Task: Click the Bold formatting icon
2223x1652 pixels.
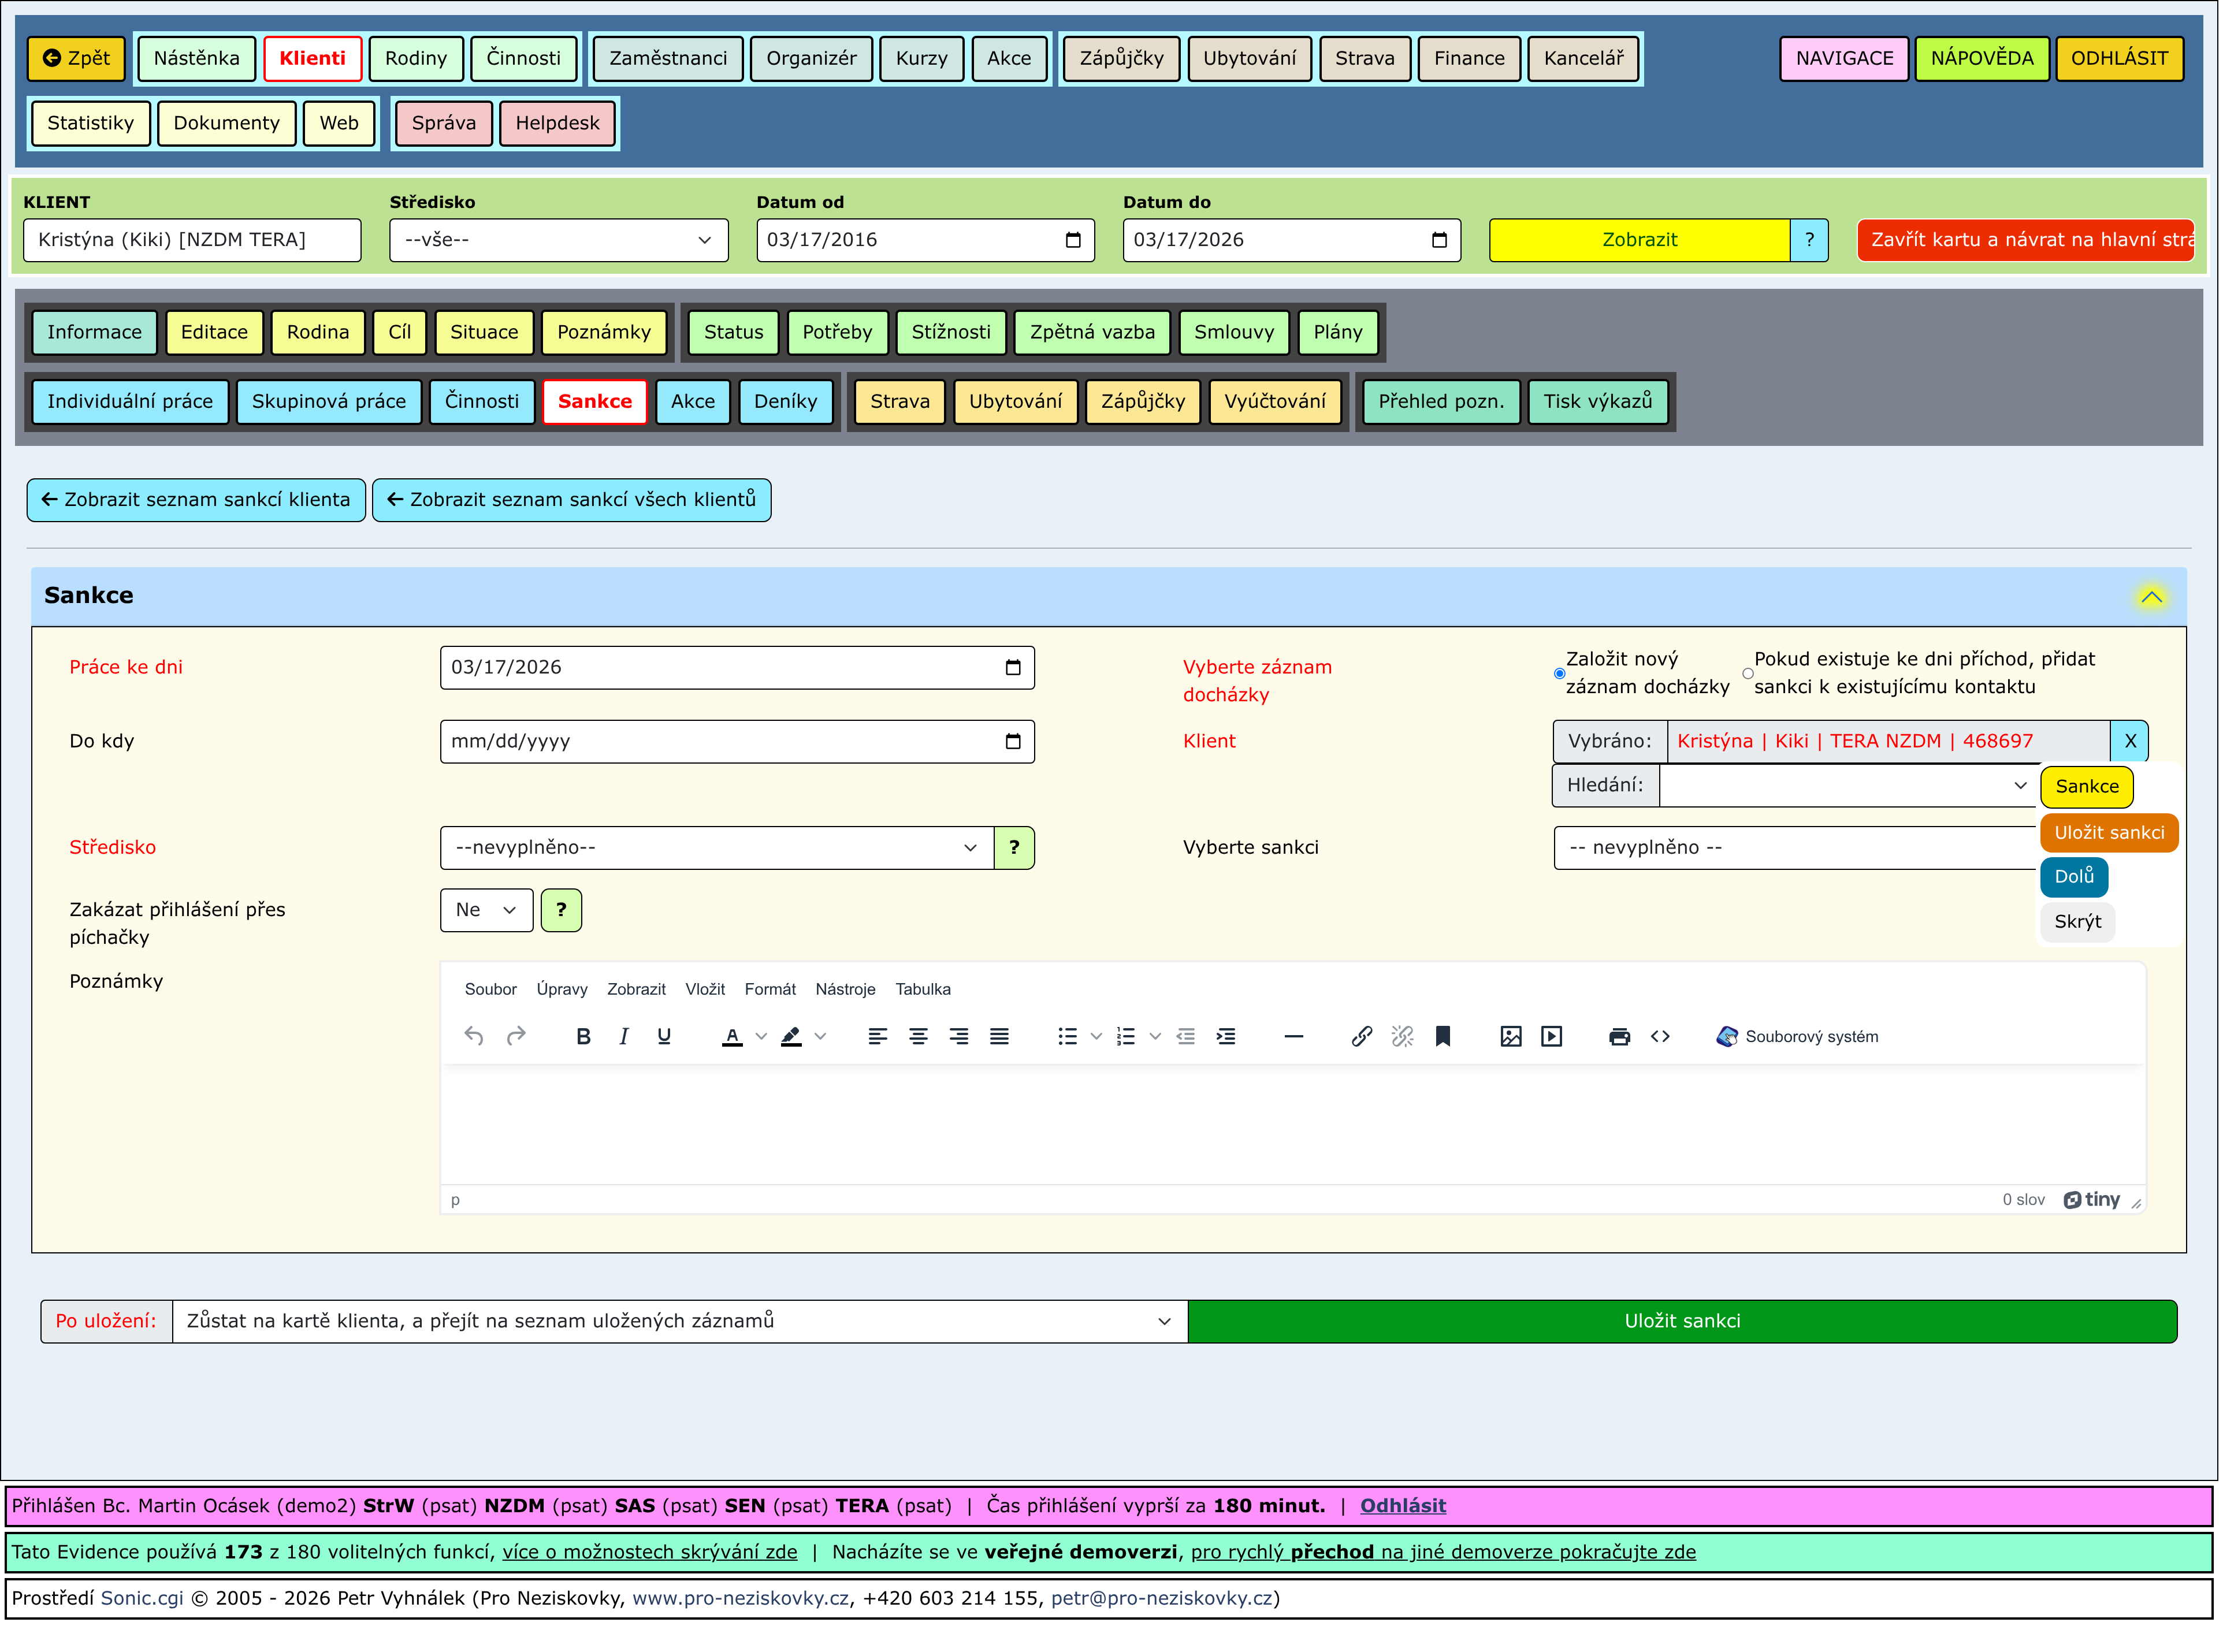Action: pyautogui.click(x=584, y=1037)
